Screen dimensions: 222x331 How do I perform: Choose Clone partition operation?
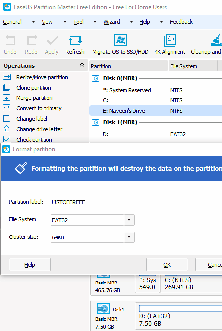(x=34, y=88)
